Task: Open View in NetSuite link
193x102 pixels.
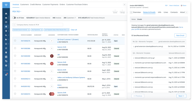Action: (174, 6)
